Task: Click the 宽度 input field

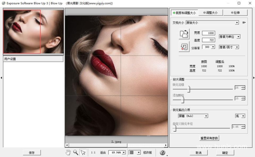Action: (209, 33)
